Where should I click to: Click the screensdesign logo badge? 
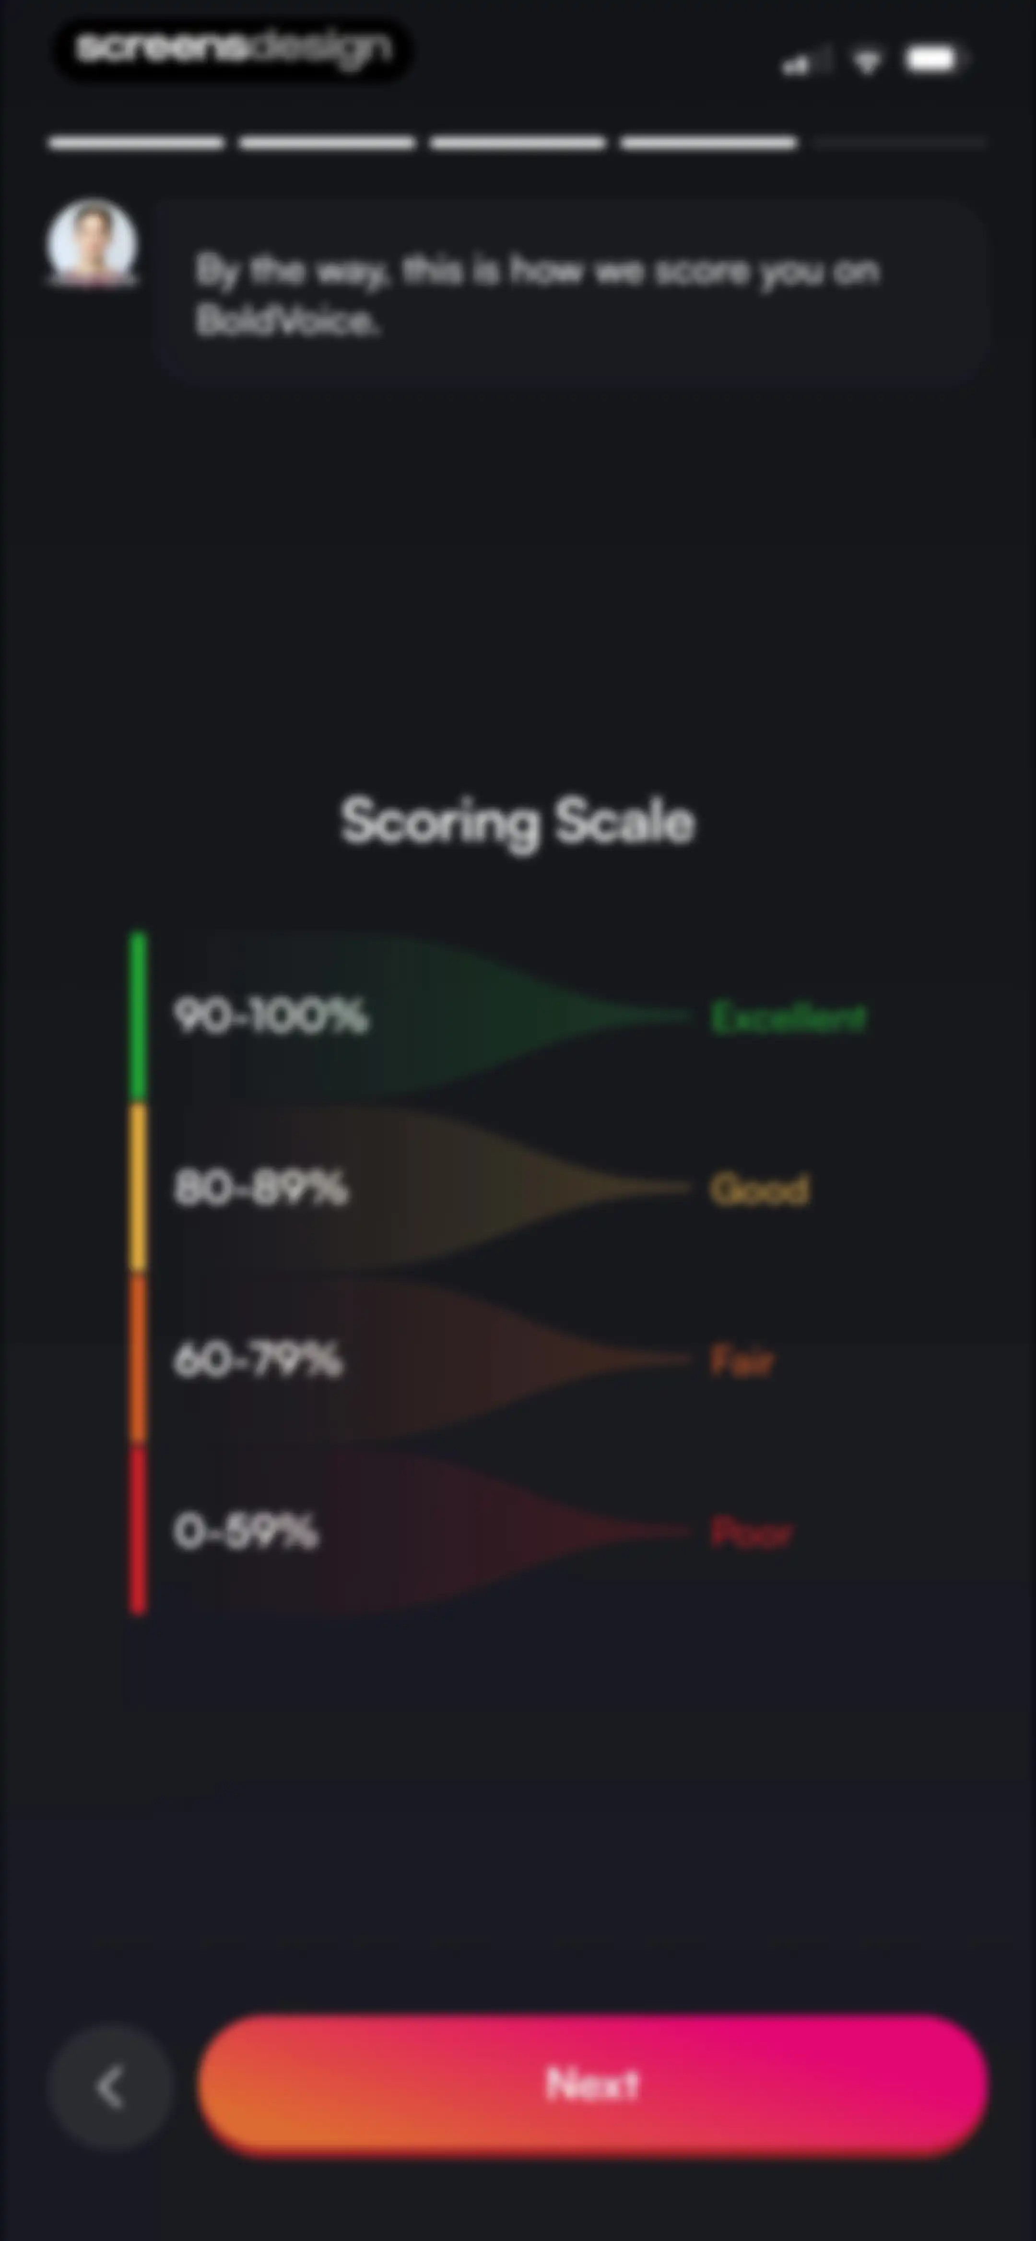pyautogui.click(x=232, y=49)
